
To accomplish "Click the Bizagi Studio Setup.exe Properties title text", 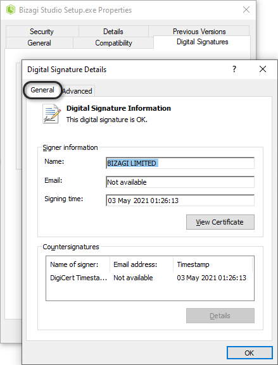I will point(75,10).
